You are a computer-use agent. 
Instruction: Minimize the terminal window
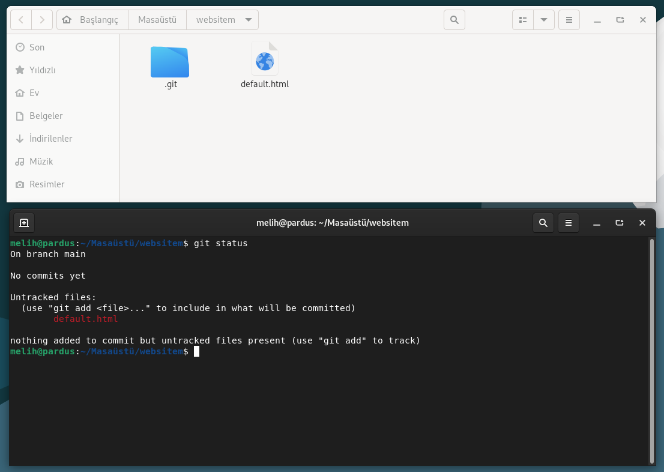[x=597, y=223]
